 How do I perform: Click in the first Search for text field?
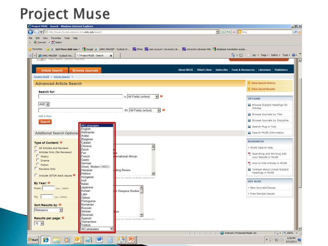click(x=80, y=96)
